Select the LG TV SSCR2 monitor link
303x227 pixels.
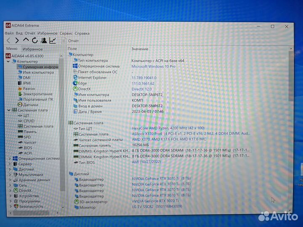[157, 206]
